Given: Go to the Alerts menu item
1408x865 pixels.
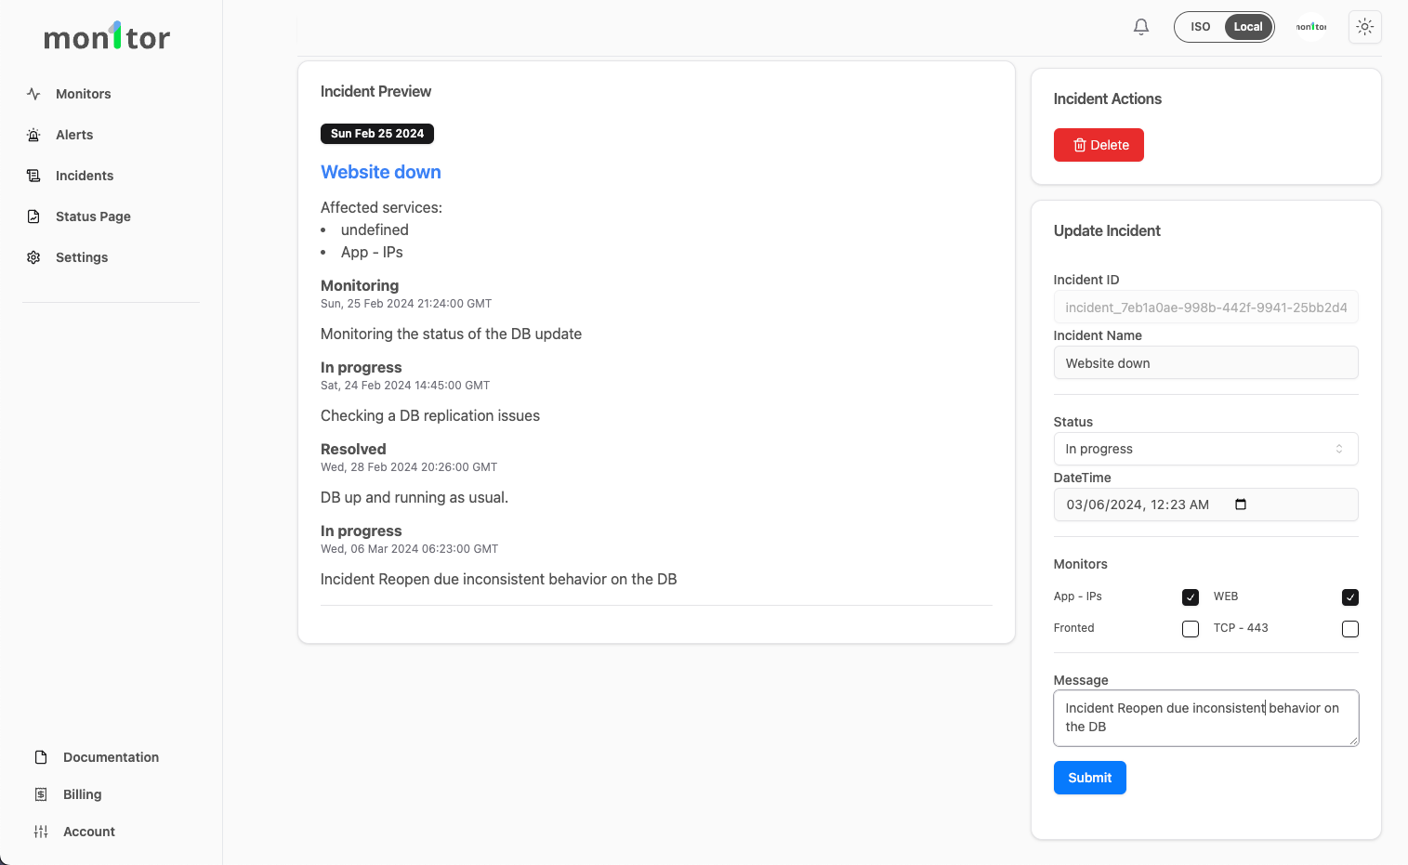Looking at the screenshot, I should tap(74, 135).
